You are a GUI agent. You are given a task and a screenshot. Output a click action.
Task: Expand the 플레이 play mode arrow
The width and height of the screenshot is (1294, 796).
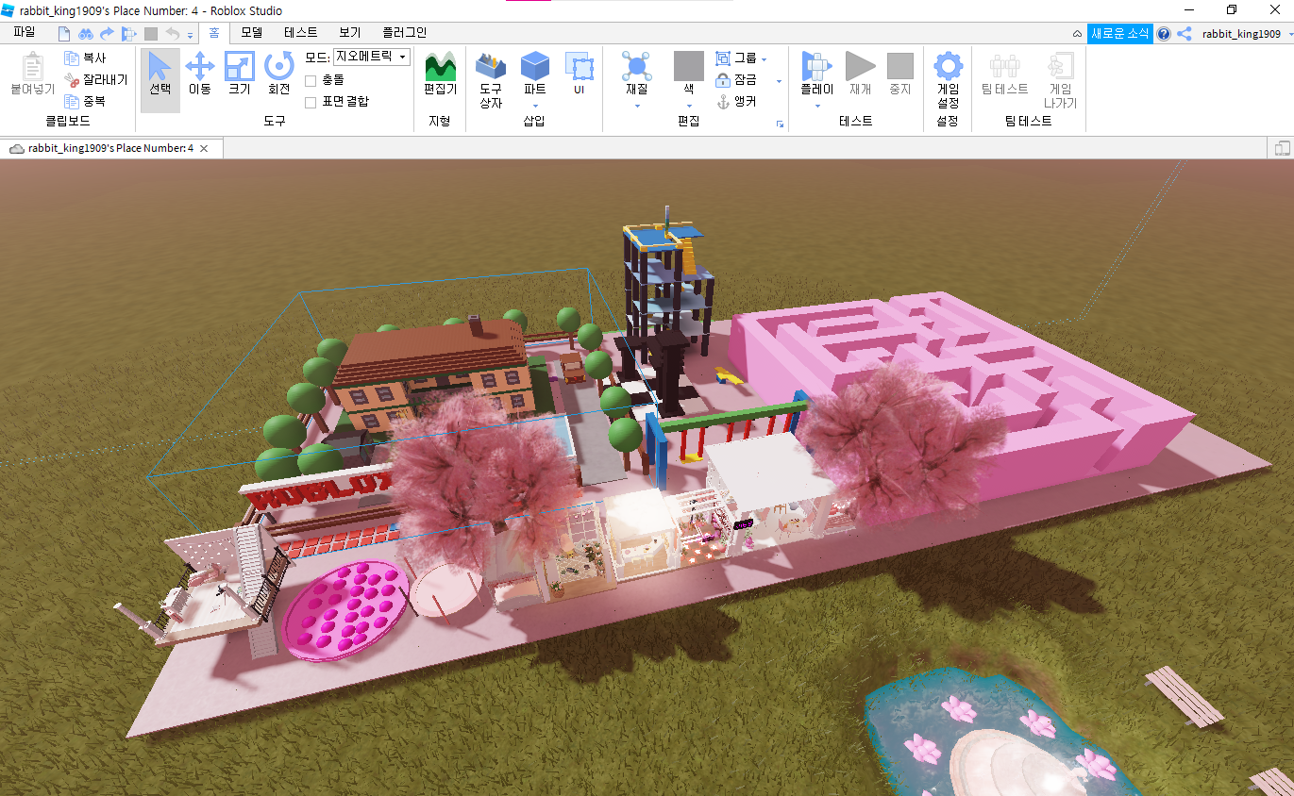(x=816, y=106)
